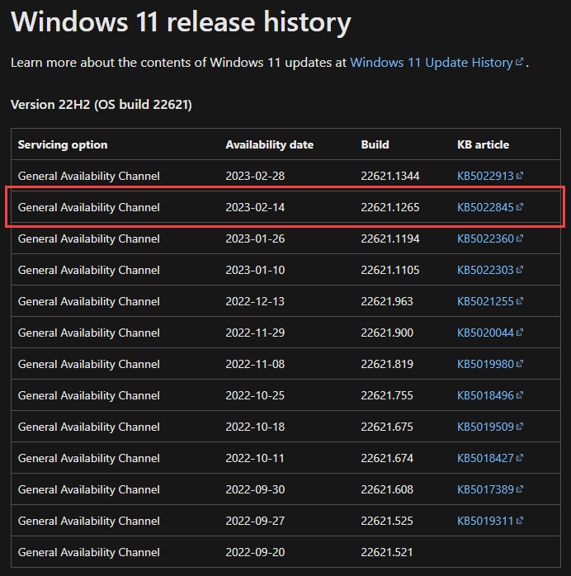Select build number 22621.525

387,521
